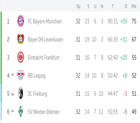Click the SV Werder Bremen diamond crest
Image resolution: width=140 pixels, height=123 pixels.
point(21,111)
